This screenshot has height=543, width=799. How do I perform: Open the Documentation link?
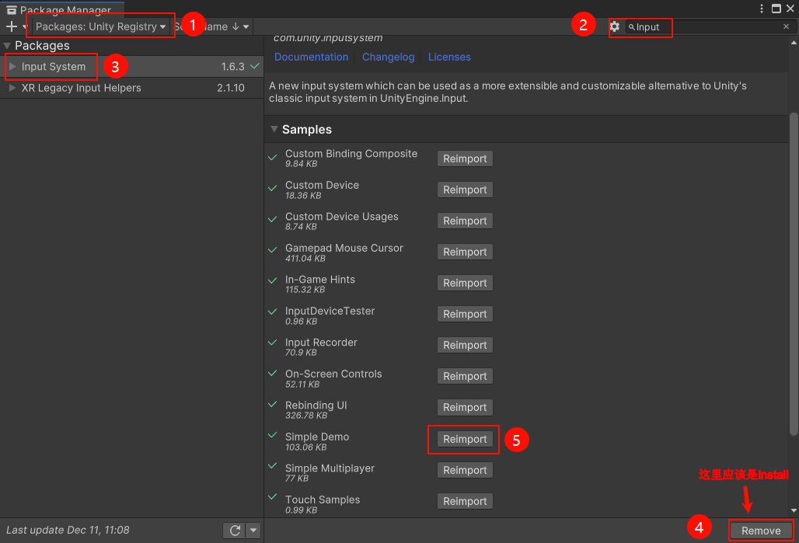pos(312,57)
